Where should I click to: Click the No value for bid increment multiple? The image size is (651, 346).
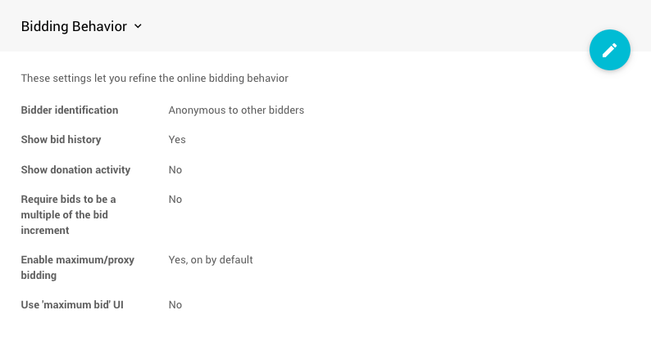175,200
